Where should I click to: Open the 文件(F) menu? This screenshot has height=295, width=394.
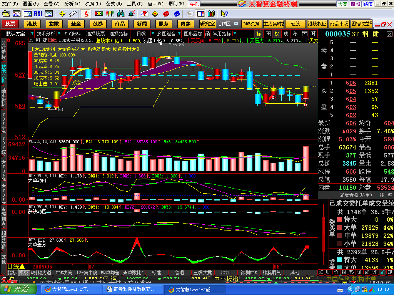pyautogui.click(x=10, y=4)
